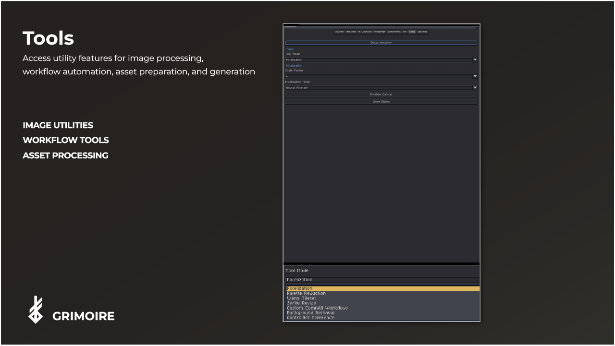Viewport: 615px width, 346px height.
Task: Open the API tab
Action: pos(405,32)
